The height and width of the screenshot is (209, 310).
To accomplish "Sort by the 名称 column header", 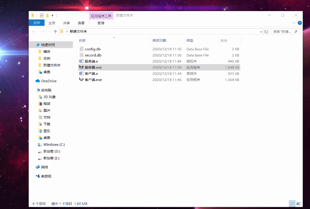I will tap(82, 40).
